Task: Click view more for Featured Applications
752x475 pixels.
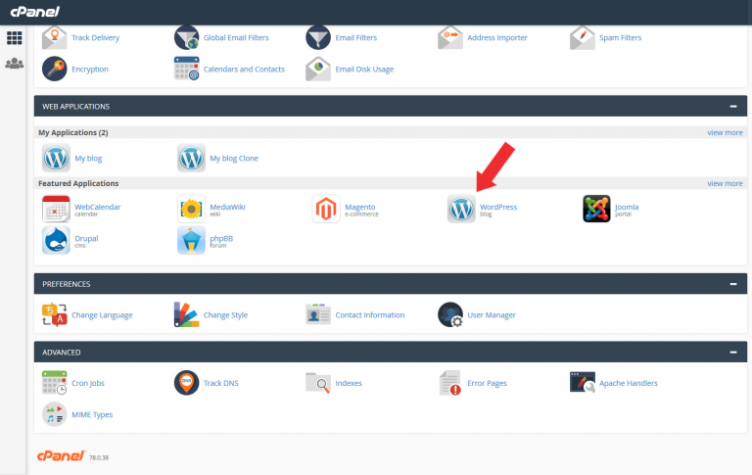Action: 725,183
